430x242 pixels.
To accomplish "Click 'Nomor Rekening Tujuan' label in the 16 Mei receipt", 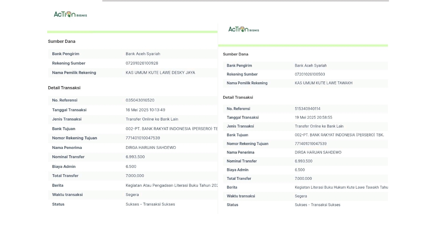I will tap(74, 138).
